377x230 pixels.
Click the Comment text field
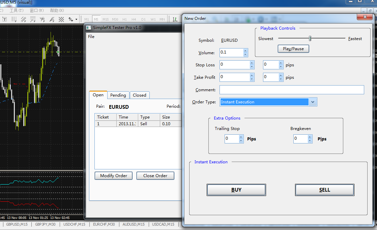pyautogui.click(x=292, y=90)
